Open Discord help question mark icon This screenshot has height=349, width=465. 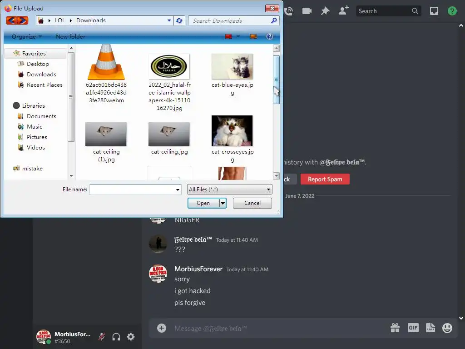click(452, 11)
